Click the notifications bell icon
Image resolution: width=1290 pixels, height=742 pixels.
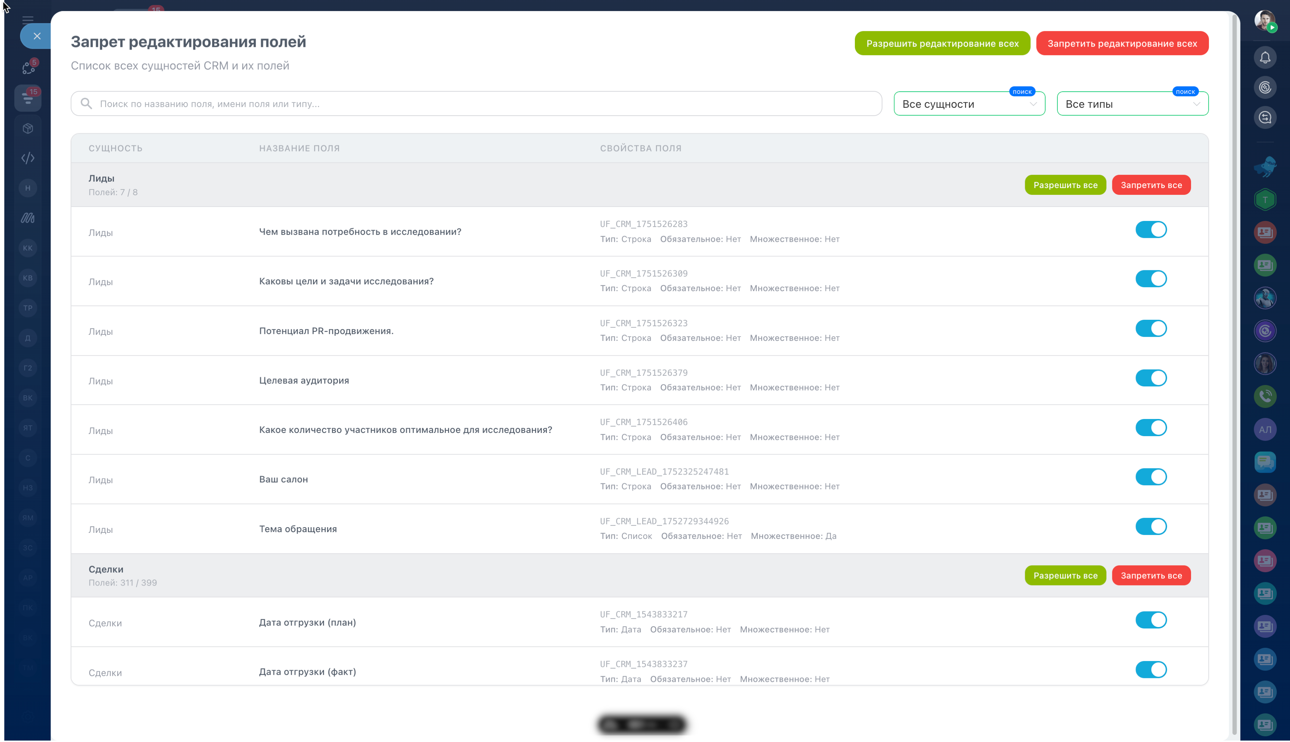point(1265,58)
